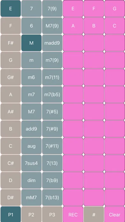Choose the 7(#11) chord type
The width and height of the screenshot is (125, 222).
[52, 146]
